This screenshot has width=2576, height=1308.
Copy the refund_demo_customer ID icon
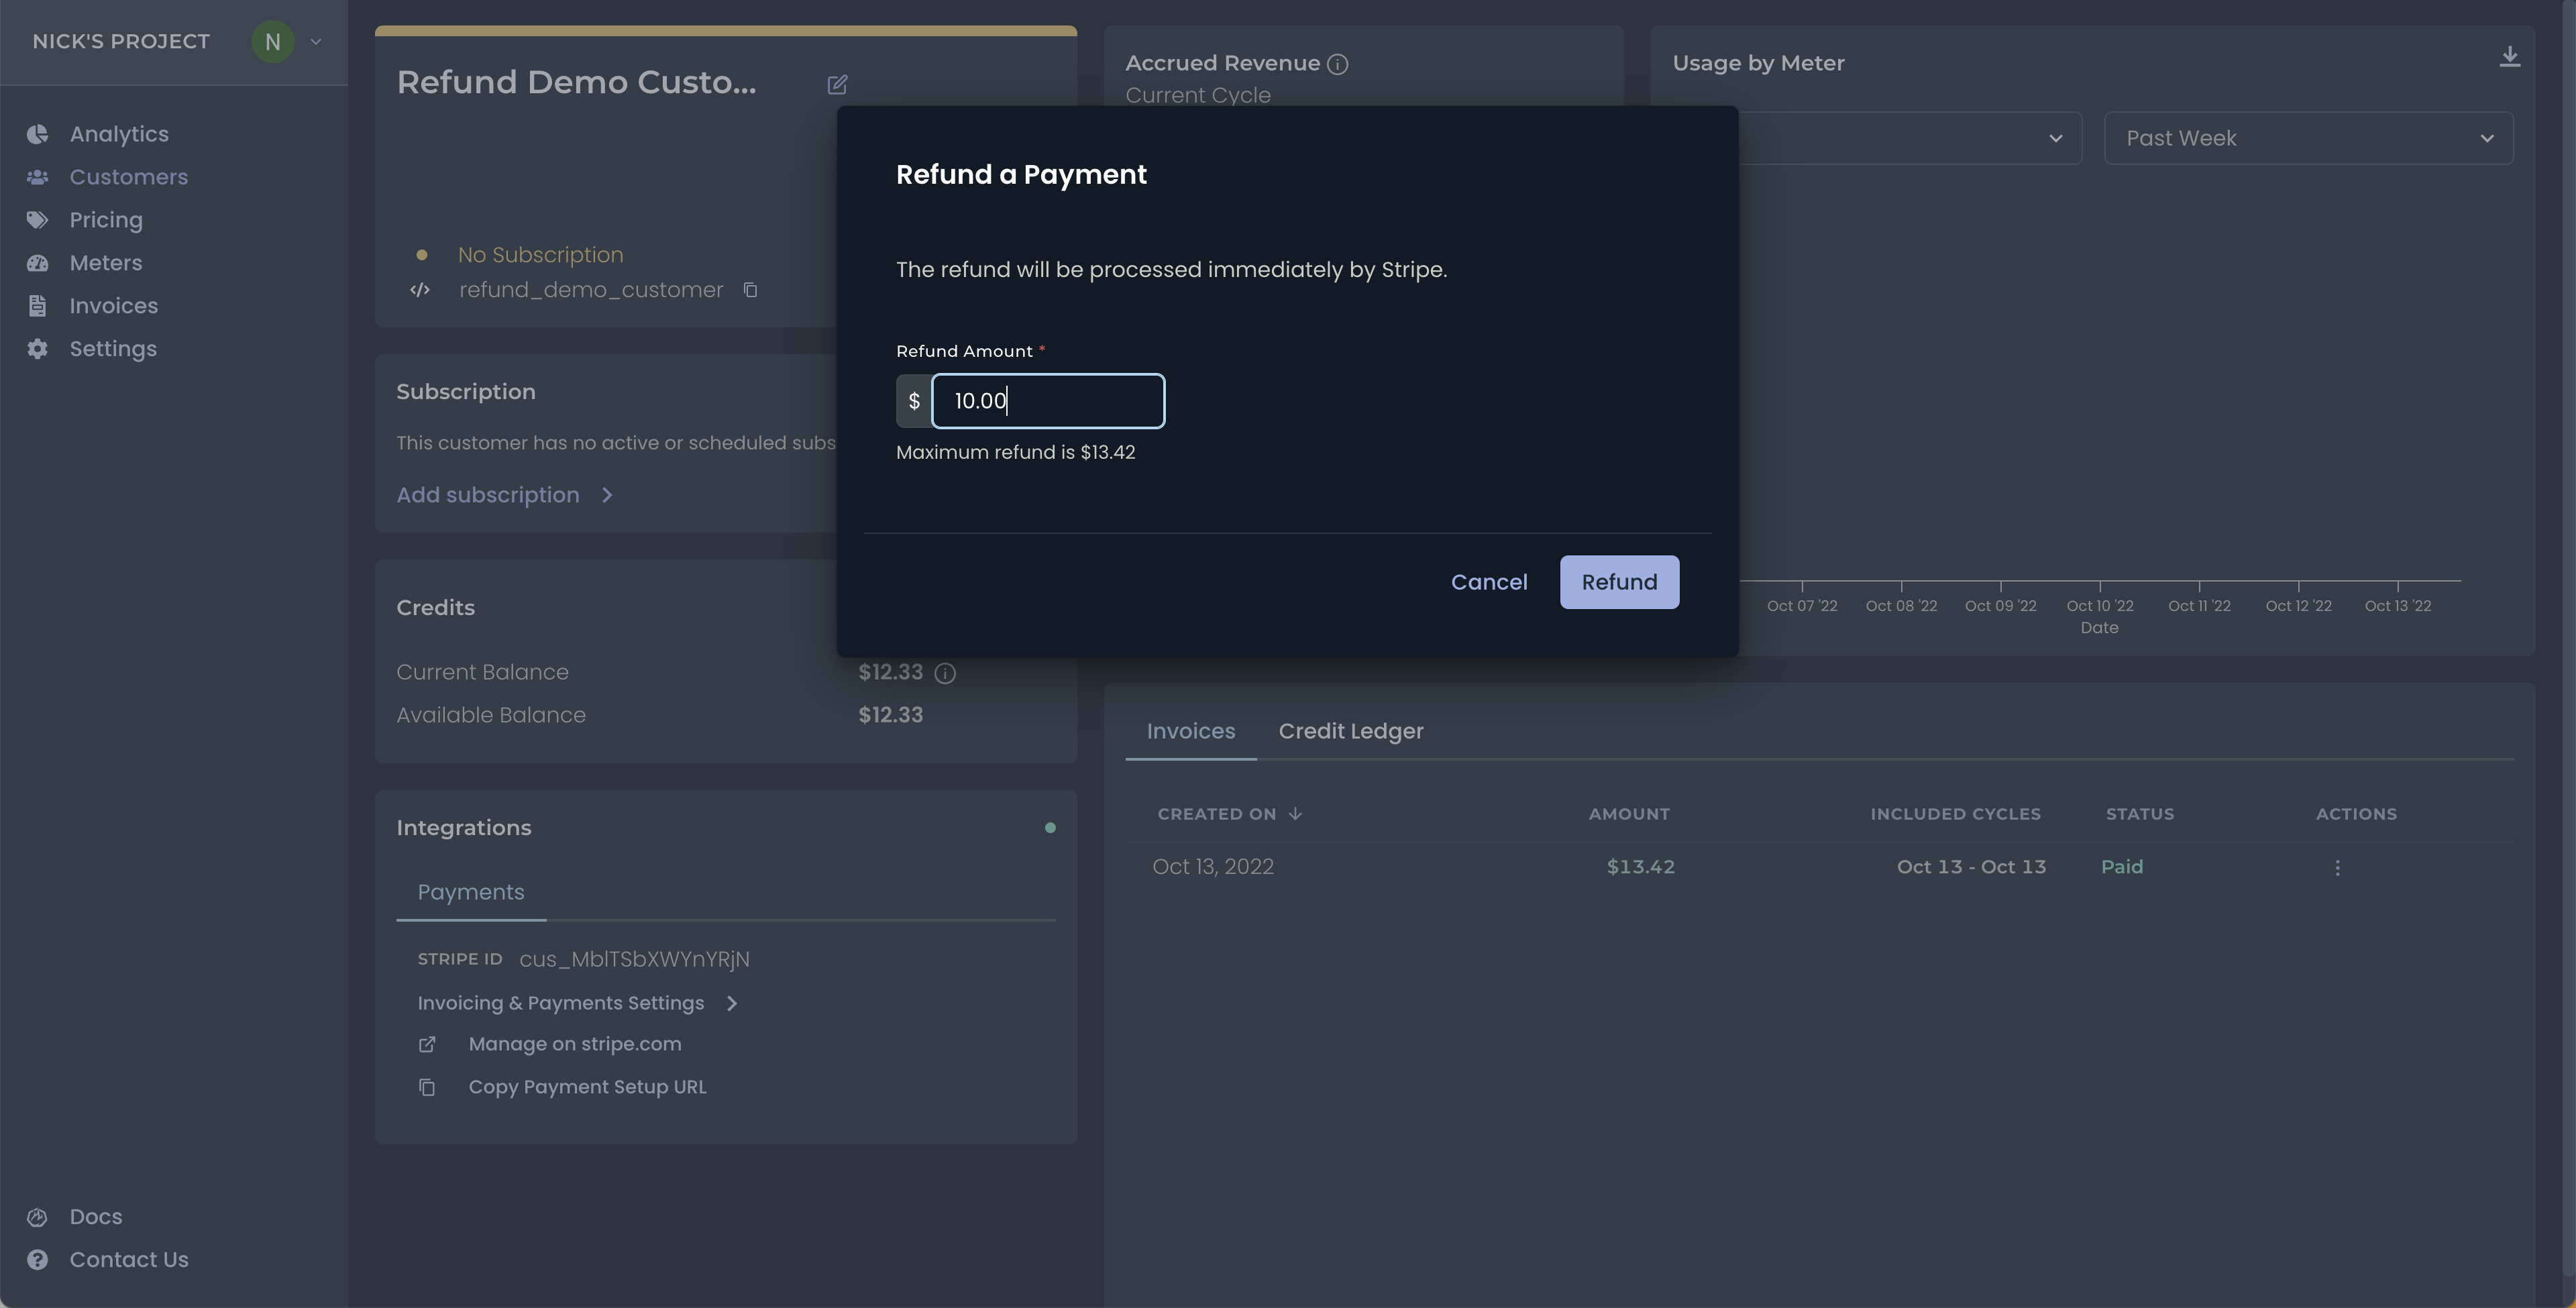750,290
